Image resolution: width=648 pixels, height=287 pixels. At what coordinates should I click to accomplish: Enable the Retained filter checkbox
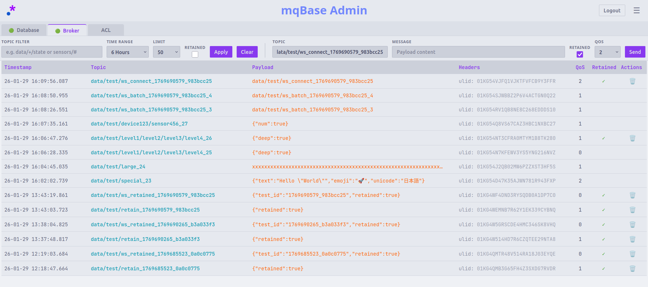pyautogui.click(x=195, y=54)
